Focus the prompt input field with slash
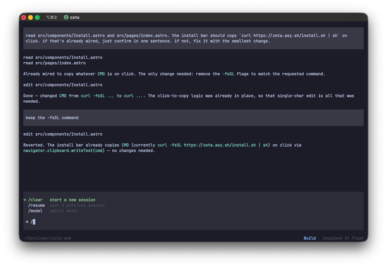 coord(193,222)
